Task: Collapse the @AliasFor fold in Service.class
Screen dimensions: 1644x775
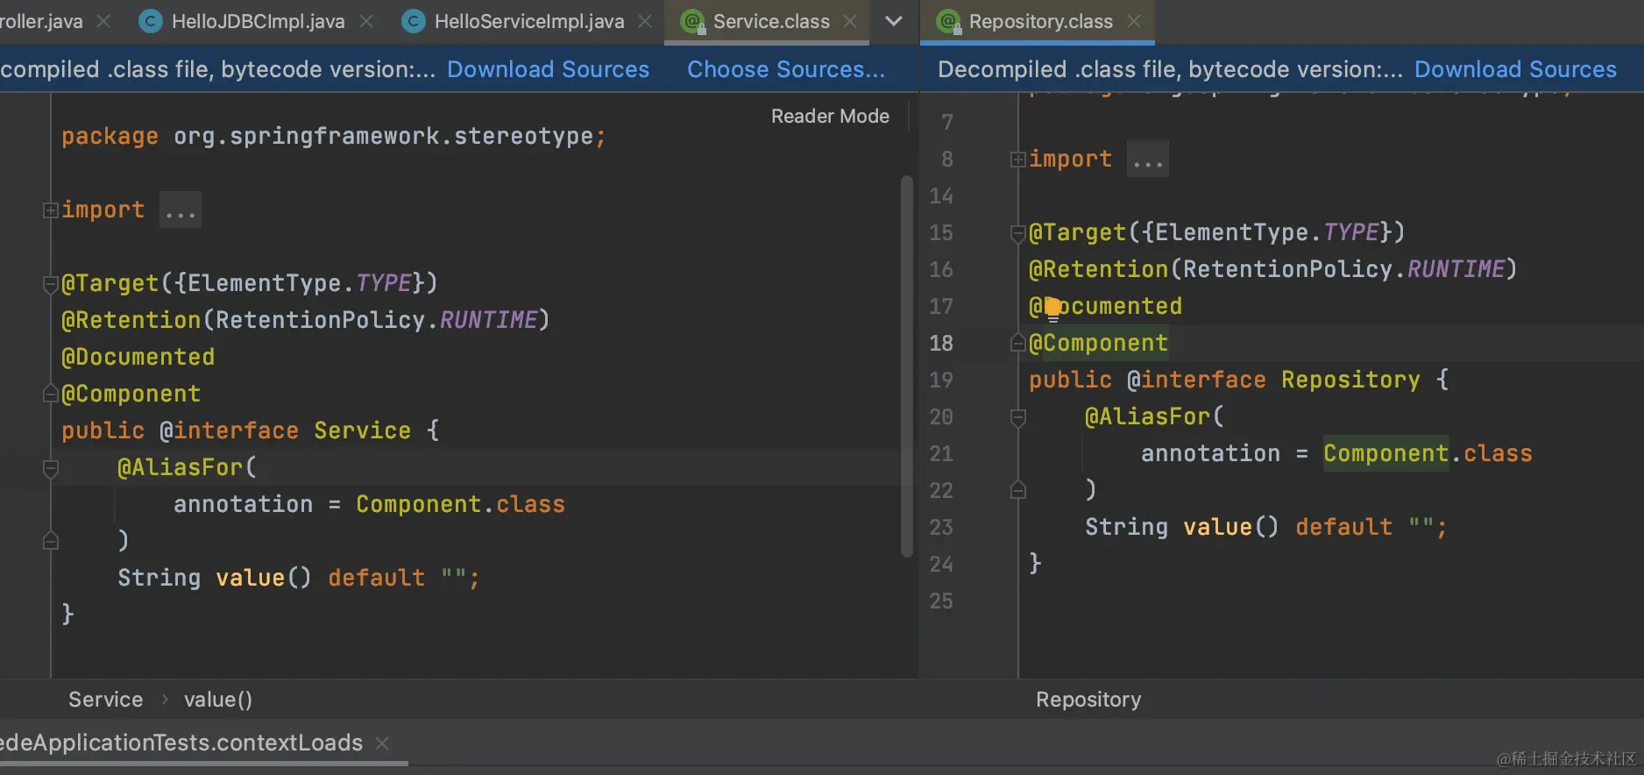Action: click(x=51, y=468)
